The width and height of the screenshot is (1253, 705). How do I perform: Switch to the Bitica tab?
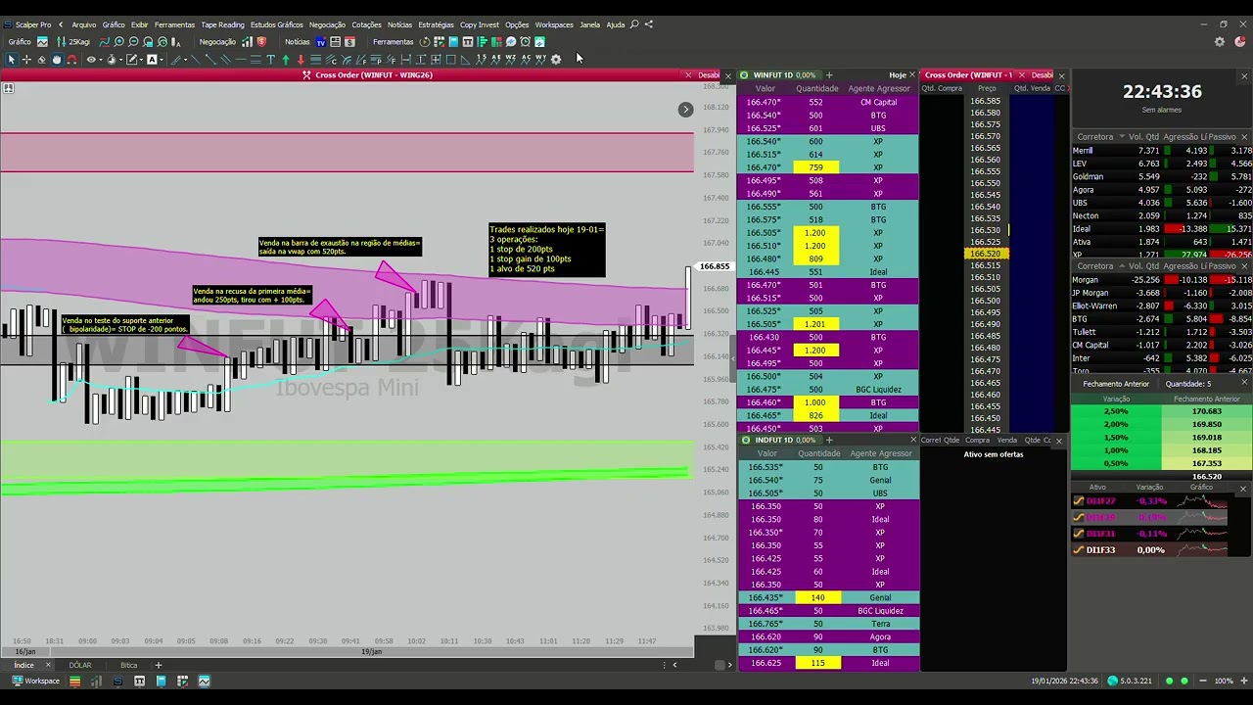[128, 665]
